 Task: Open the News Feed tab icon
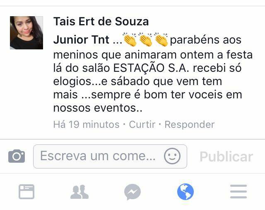coord(26,192)
